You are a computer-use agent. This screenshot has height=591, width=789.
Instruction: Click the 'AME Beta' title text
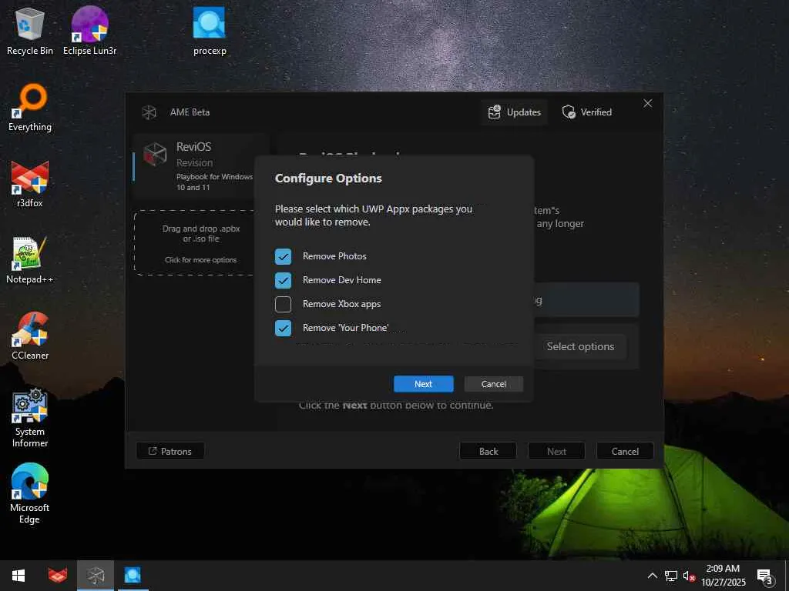point(190,112)
